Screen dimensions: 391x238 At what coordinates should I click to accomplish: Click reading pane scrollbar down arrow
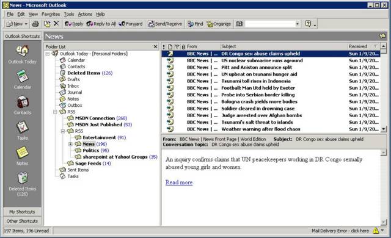click(384, 222)
